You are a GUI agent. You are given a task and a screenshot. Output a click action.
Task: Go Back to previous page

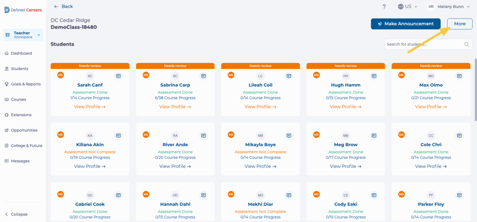coord(63,6)
